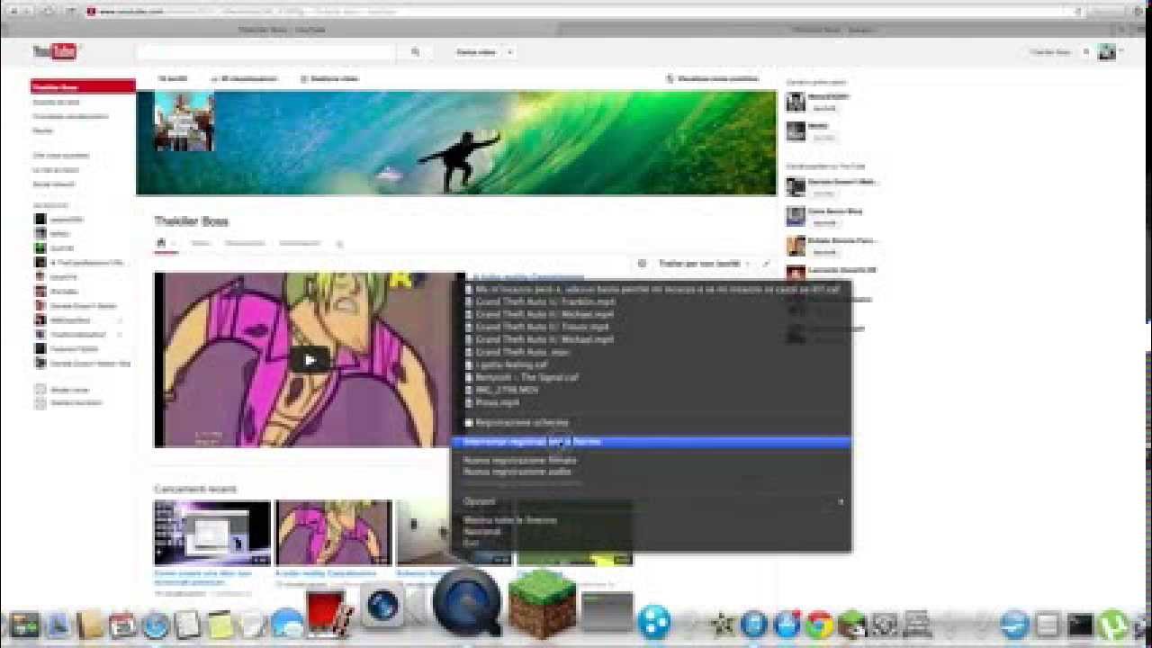Click the home tab icon under the channel name

[x=161, y=243]
